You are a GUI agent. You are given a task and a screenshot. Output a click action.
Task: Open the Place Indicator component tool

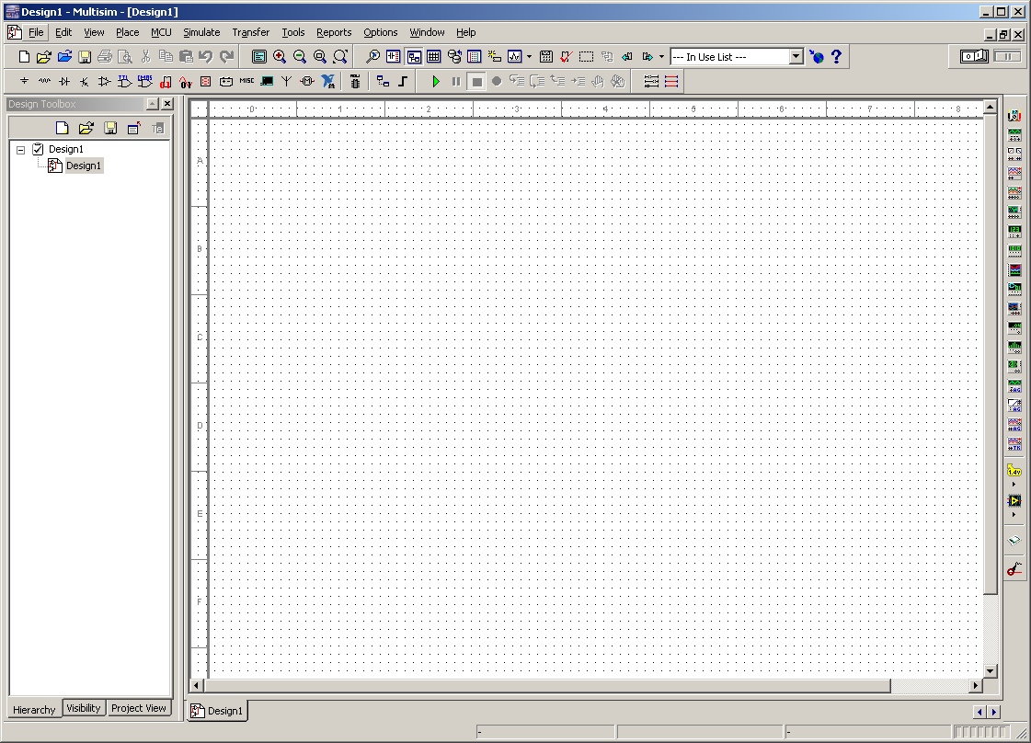(x=206, y=82)
